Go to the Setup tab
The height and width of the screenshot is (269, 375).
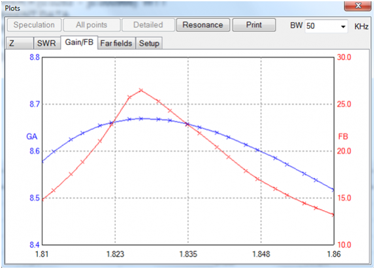coord(149,43)
